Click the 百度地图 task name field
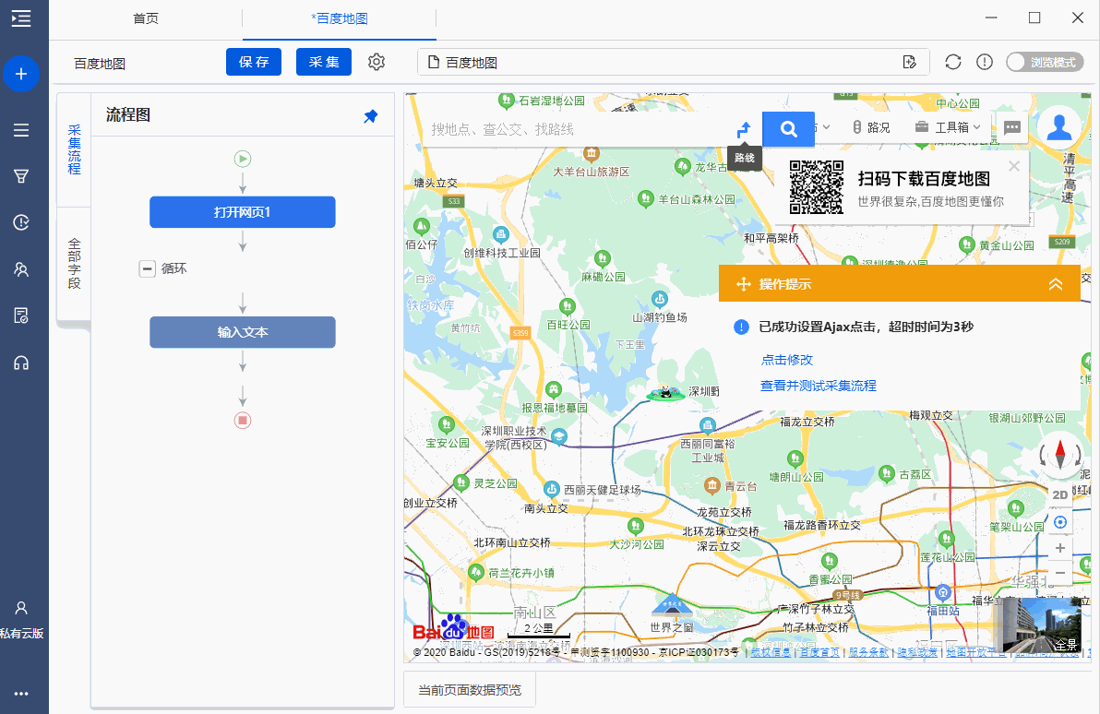 pos(673,63)
